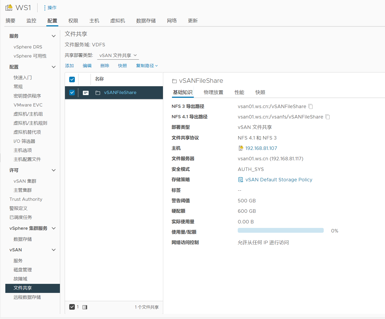Collapse the 服务 sidebar section

54,36
